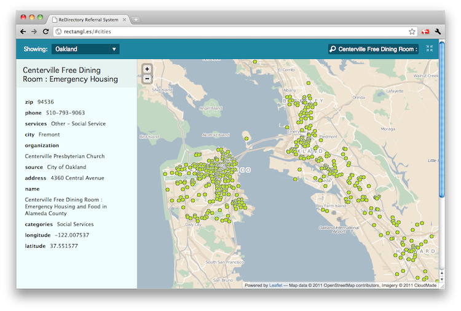Open the Leaflet attribution link
461x311 pixels.
pyautogui.click(x=275, y=285)
